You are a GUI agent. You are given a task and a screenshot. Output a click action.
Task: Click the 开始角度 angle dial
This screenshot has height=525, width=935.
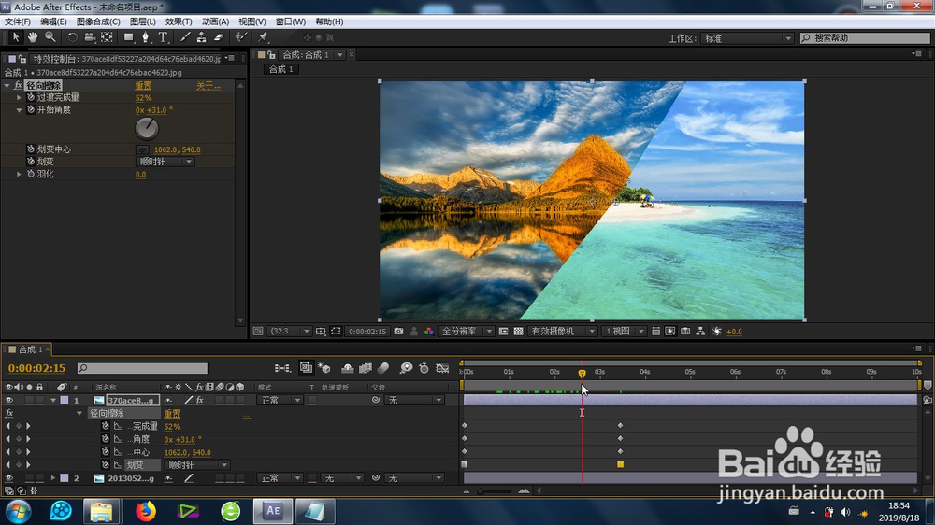pos(147,128)
